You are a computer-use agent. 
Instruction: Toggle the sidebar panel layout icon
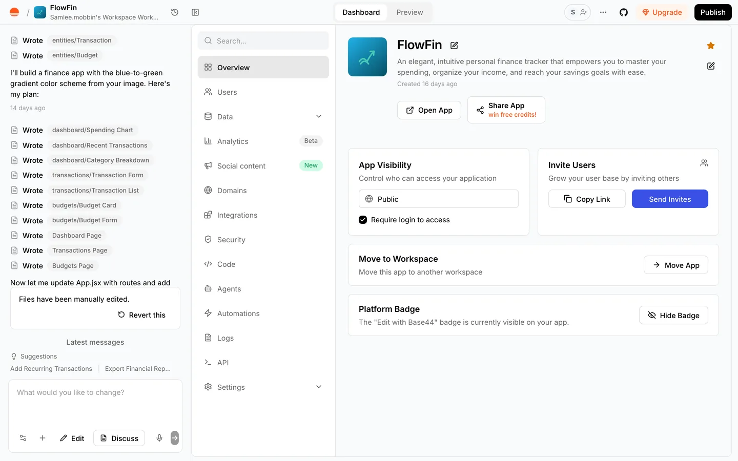click(195, 12)
